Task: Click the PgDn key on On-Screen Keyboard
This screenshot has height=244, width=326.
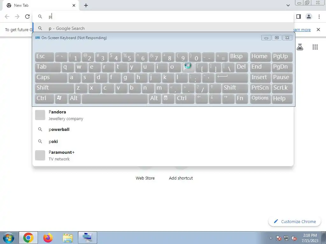Action: 282,67
